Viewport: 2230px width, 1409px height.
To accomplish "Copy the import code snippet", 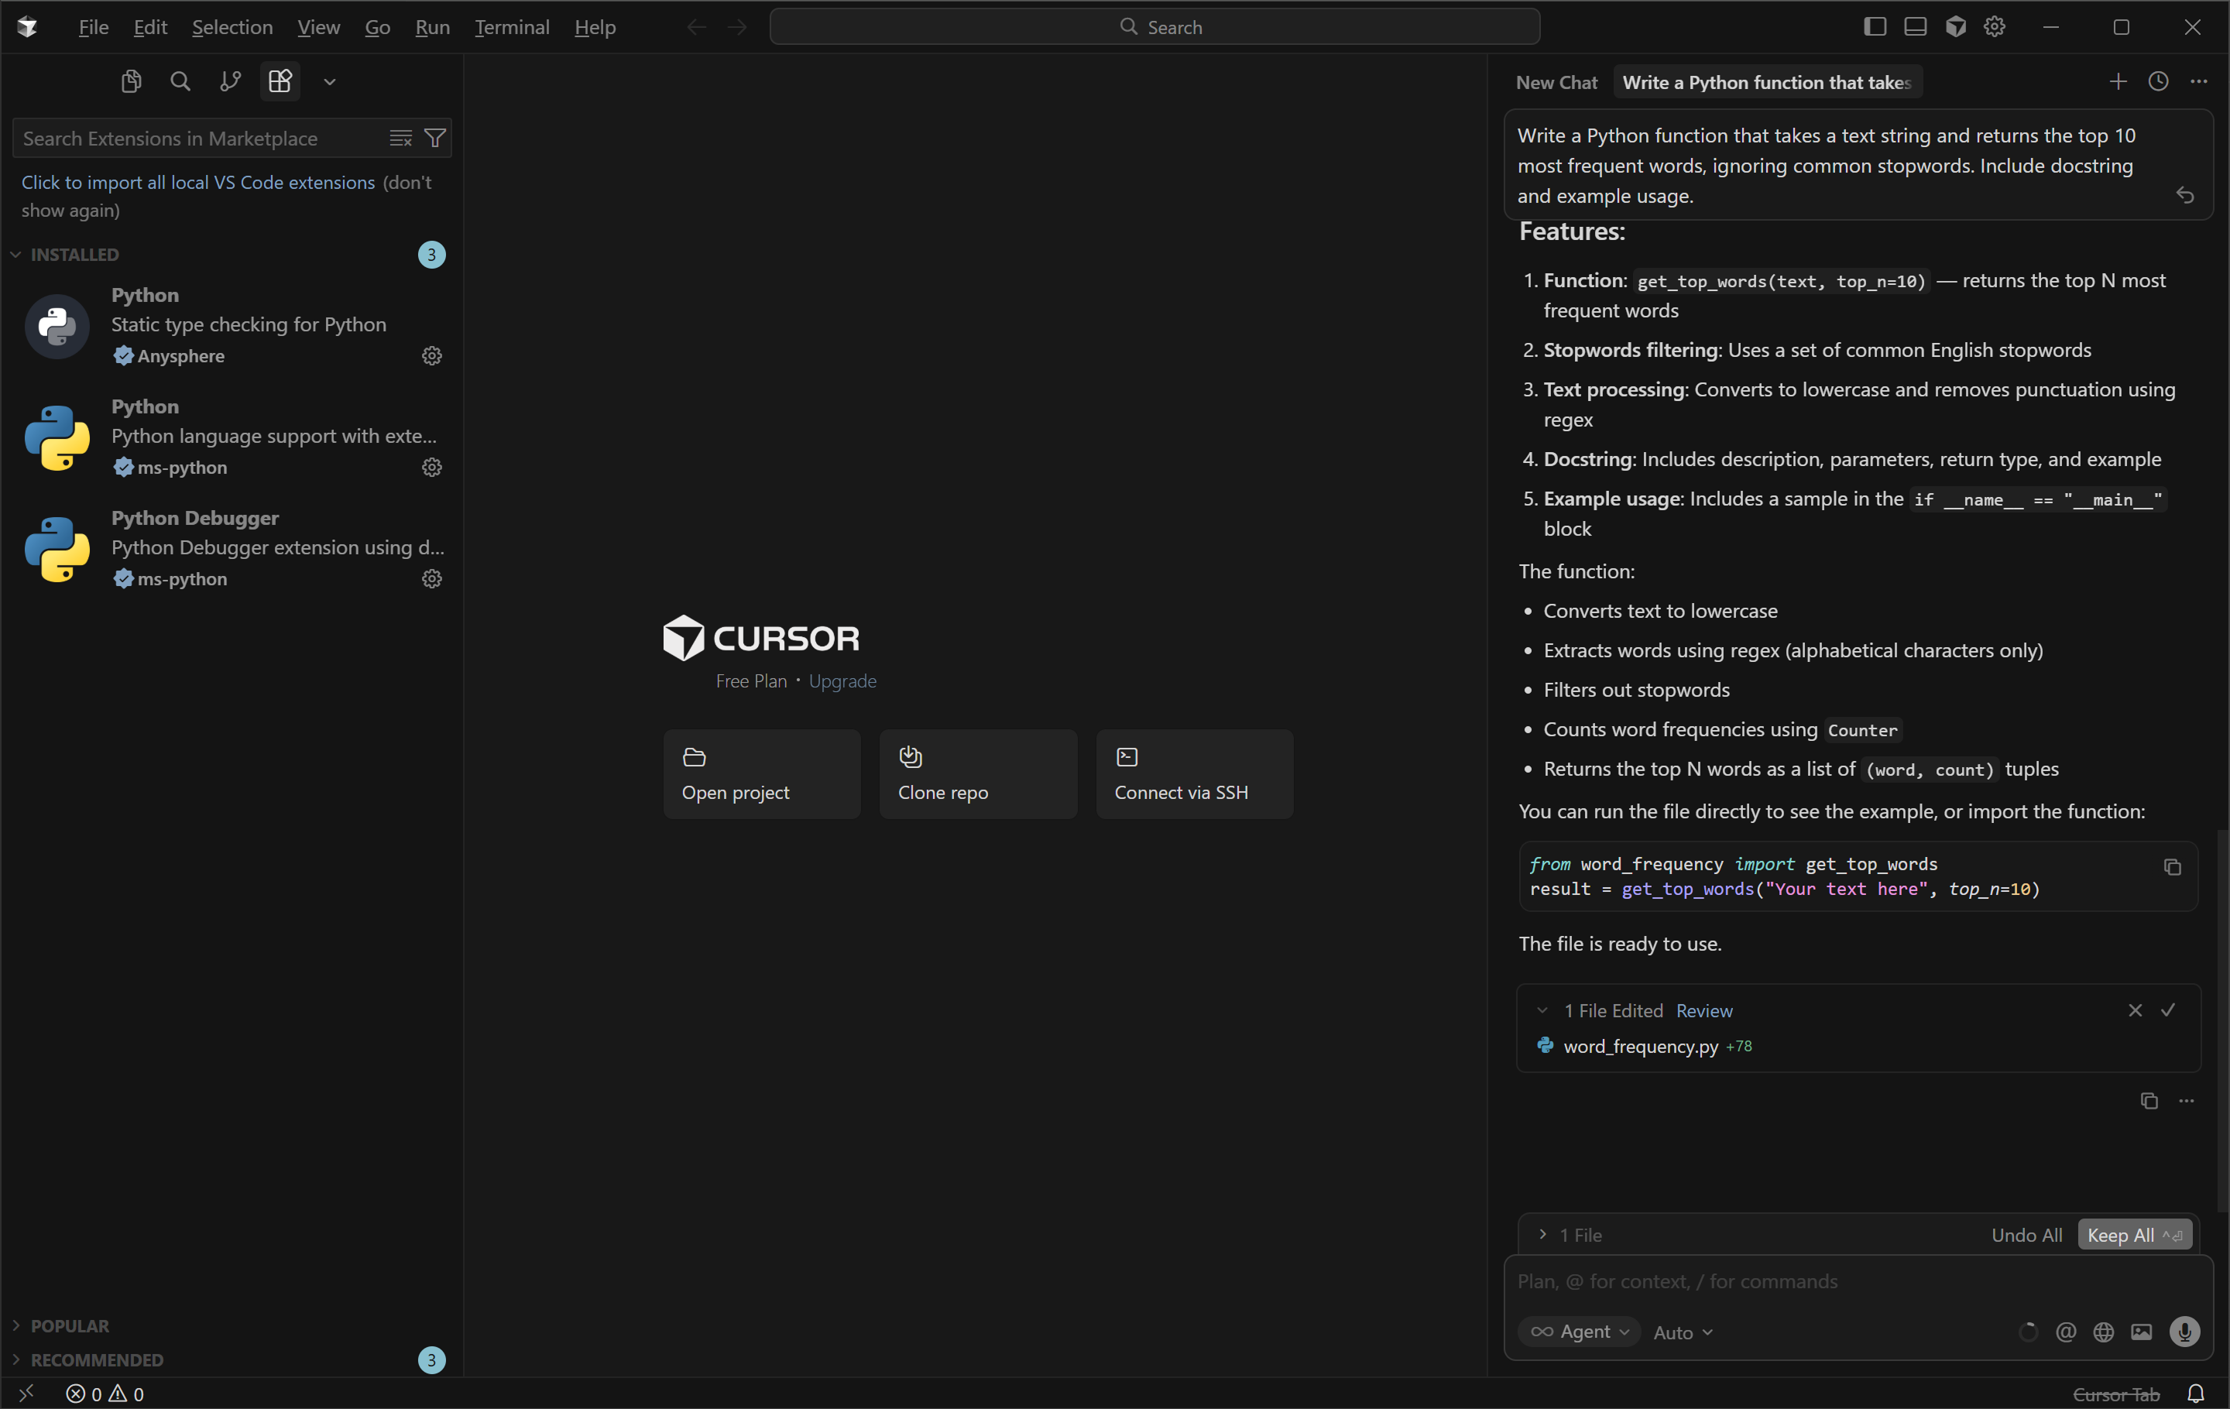I will 2173,866.
